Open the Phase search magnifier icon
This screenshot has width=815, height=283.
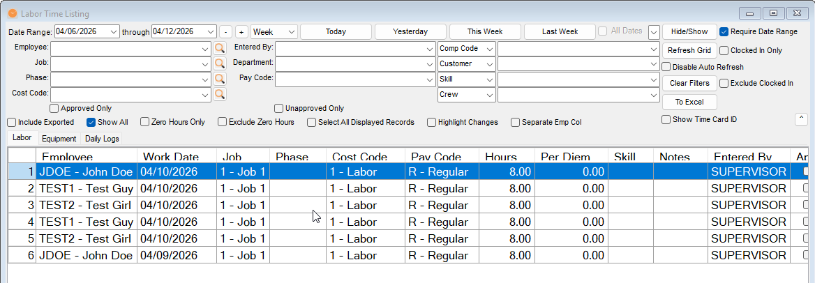(219, 79)
